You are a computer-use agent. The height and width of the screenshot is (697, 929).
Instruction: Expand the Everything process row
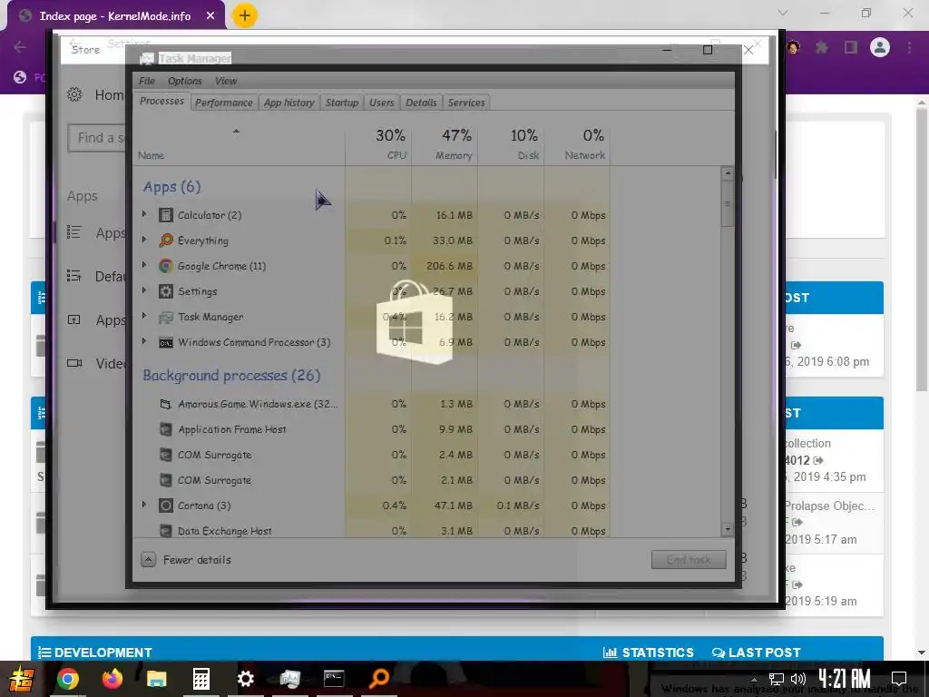pos(144,240)
